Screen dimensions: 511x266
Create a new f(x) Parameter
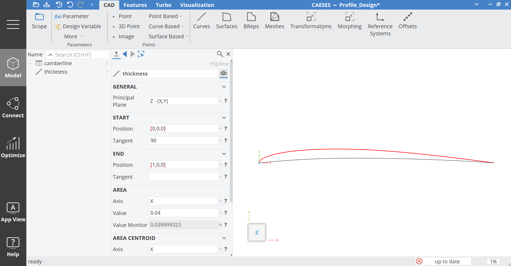pyautogui.click(x=72, y=16)
